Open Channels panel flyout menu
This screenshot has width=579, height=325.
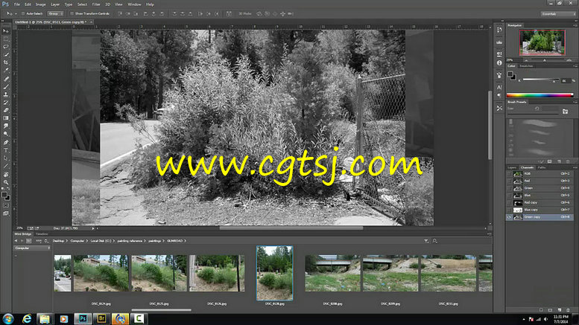pyautogui.click(x=575, y=167)
